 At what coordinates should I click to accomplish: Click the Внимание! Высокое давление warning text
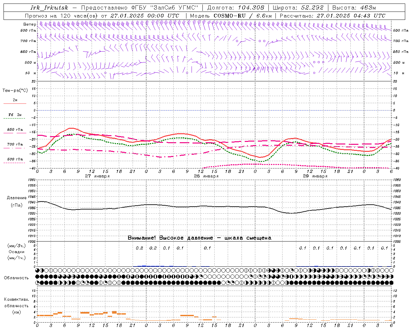click(200, 238)
